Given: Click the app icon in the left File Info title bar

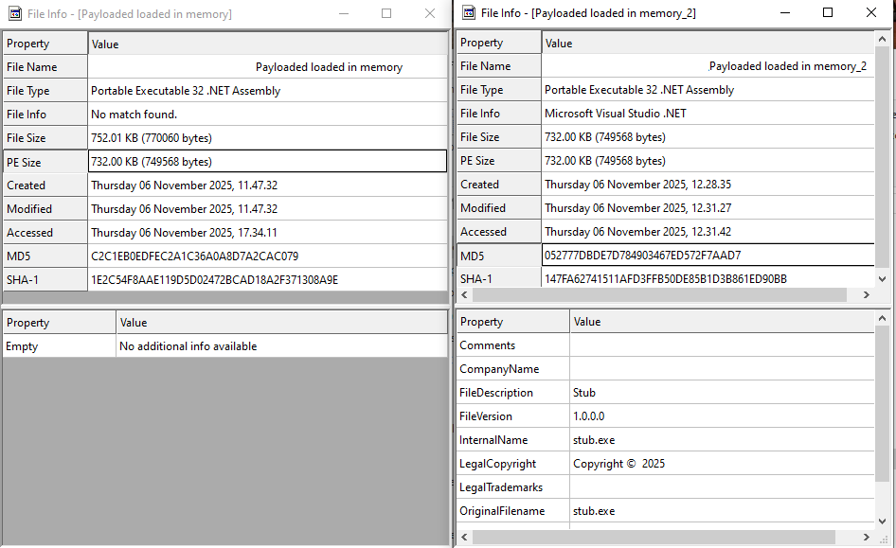Looking at the screenshot, I should [x=15, y=14].
